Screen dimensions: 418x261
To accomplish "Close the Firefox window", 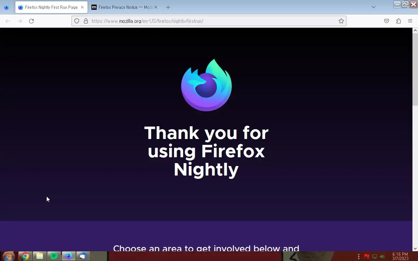I will point(413,4).
